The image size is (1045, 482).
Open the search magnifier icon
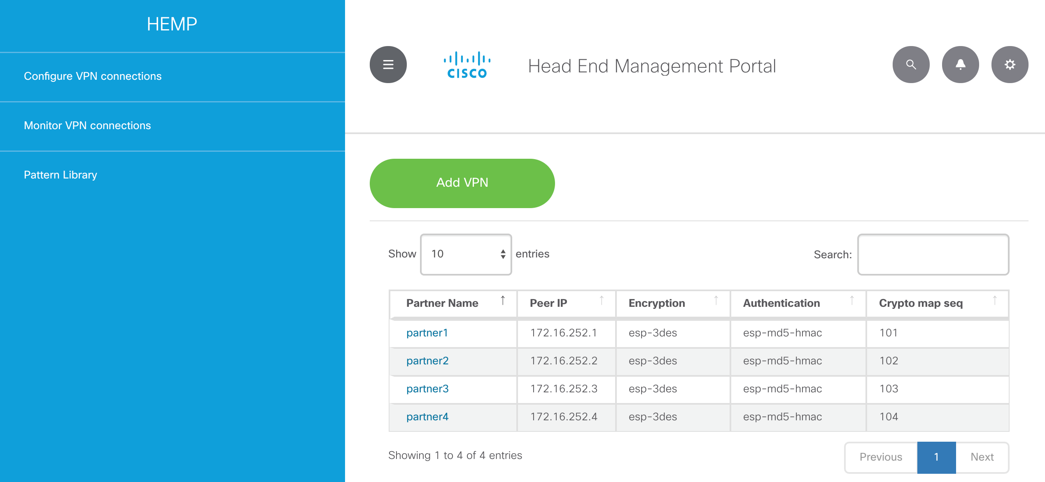(x=911, y=65)
